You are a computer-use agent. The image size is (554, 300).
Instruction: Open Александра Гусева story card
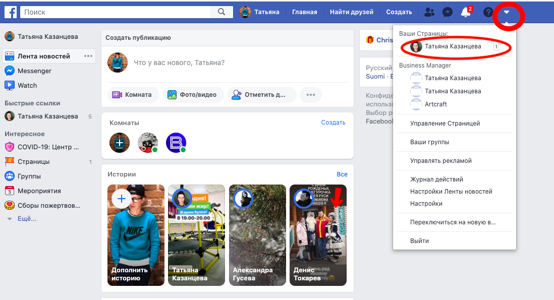257,235
